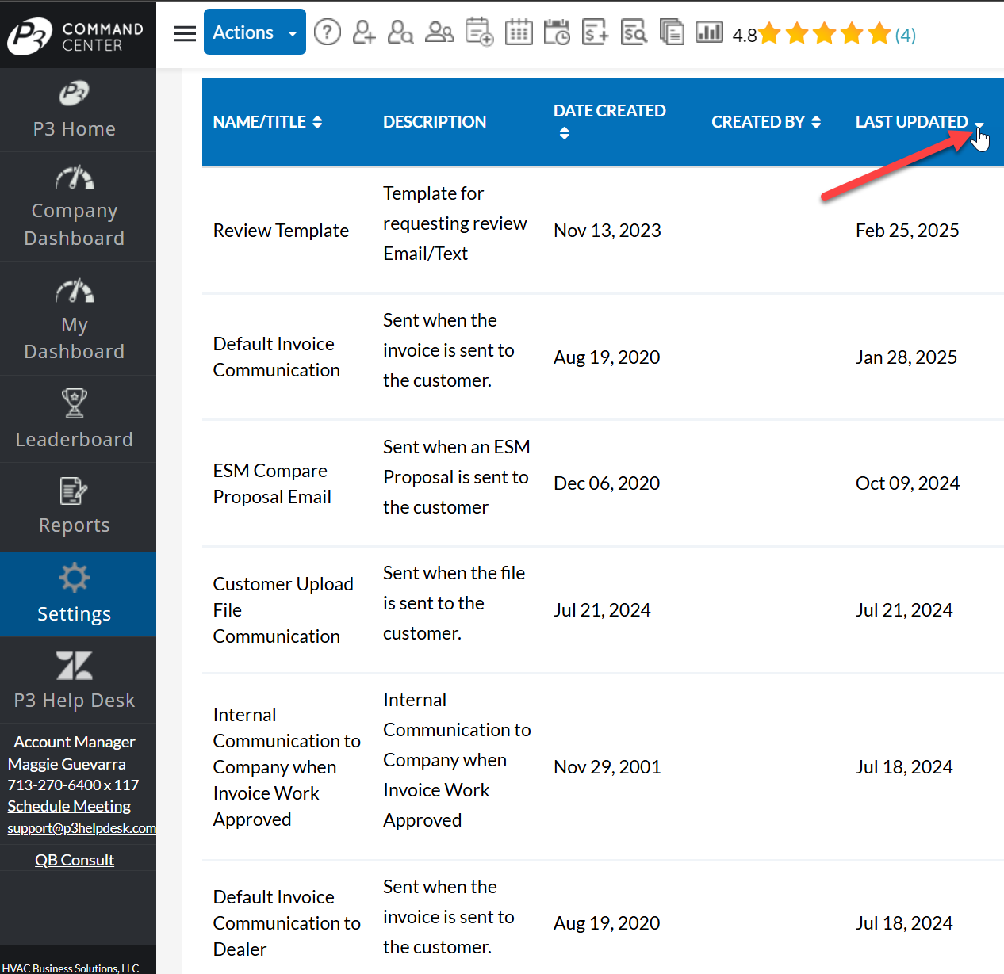Open Company Dashboard in sidebar
The height and width of the screenshot is (974, 1004).
pos(75,207)
